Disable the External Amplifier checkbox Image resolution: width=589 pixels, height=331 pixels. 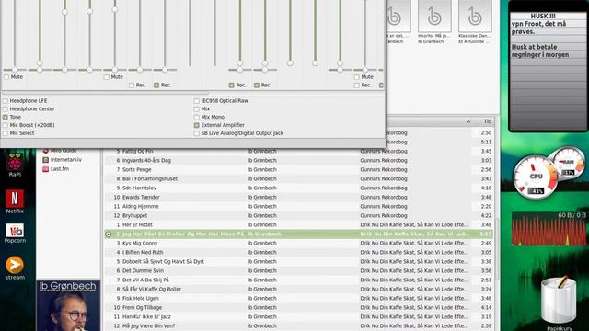[x=196, y=125]
